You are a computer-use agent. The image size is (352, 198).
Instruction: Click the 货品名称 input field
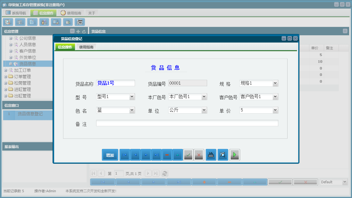tap(116, 83)
